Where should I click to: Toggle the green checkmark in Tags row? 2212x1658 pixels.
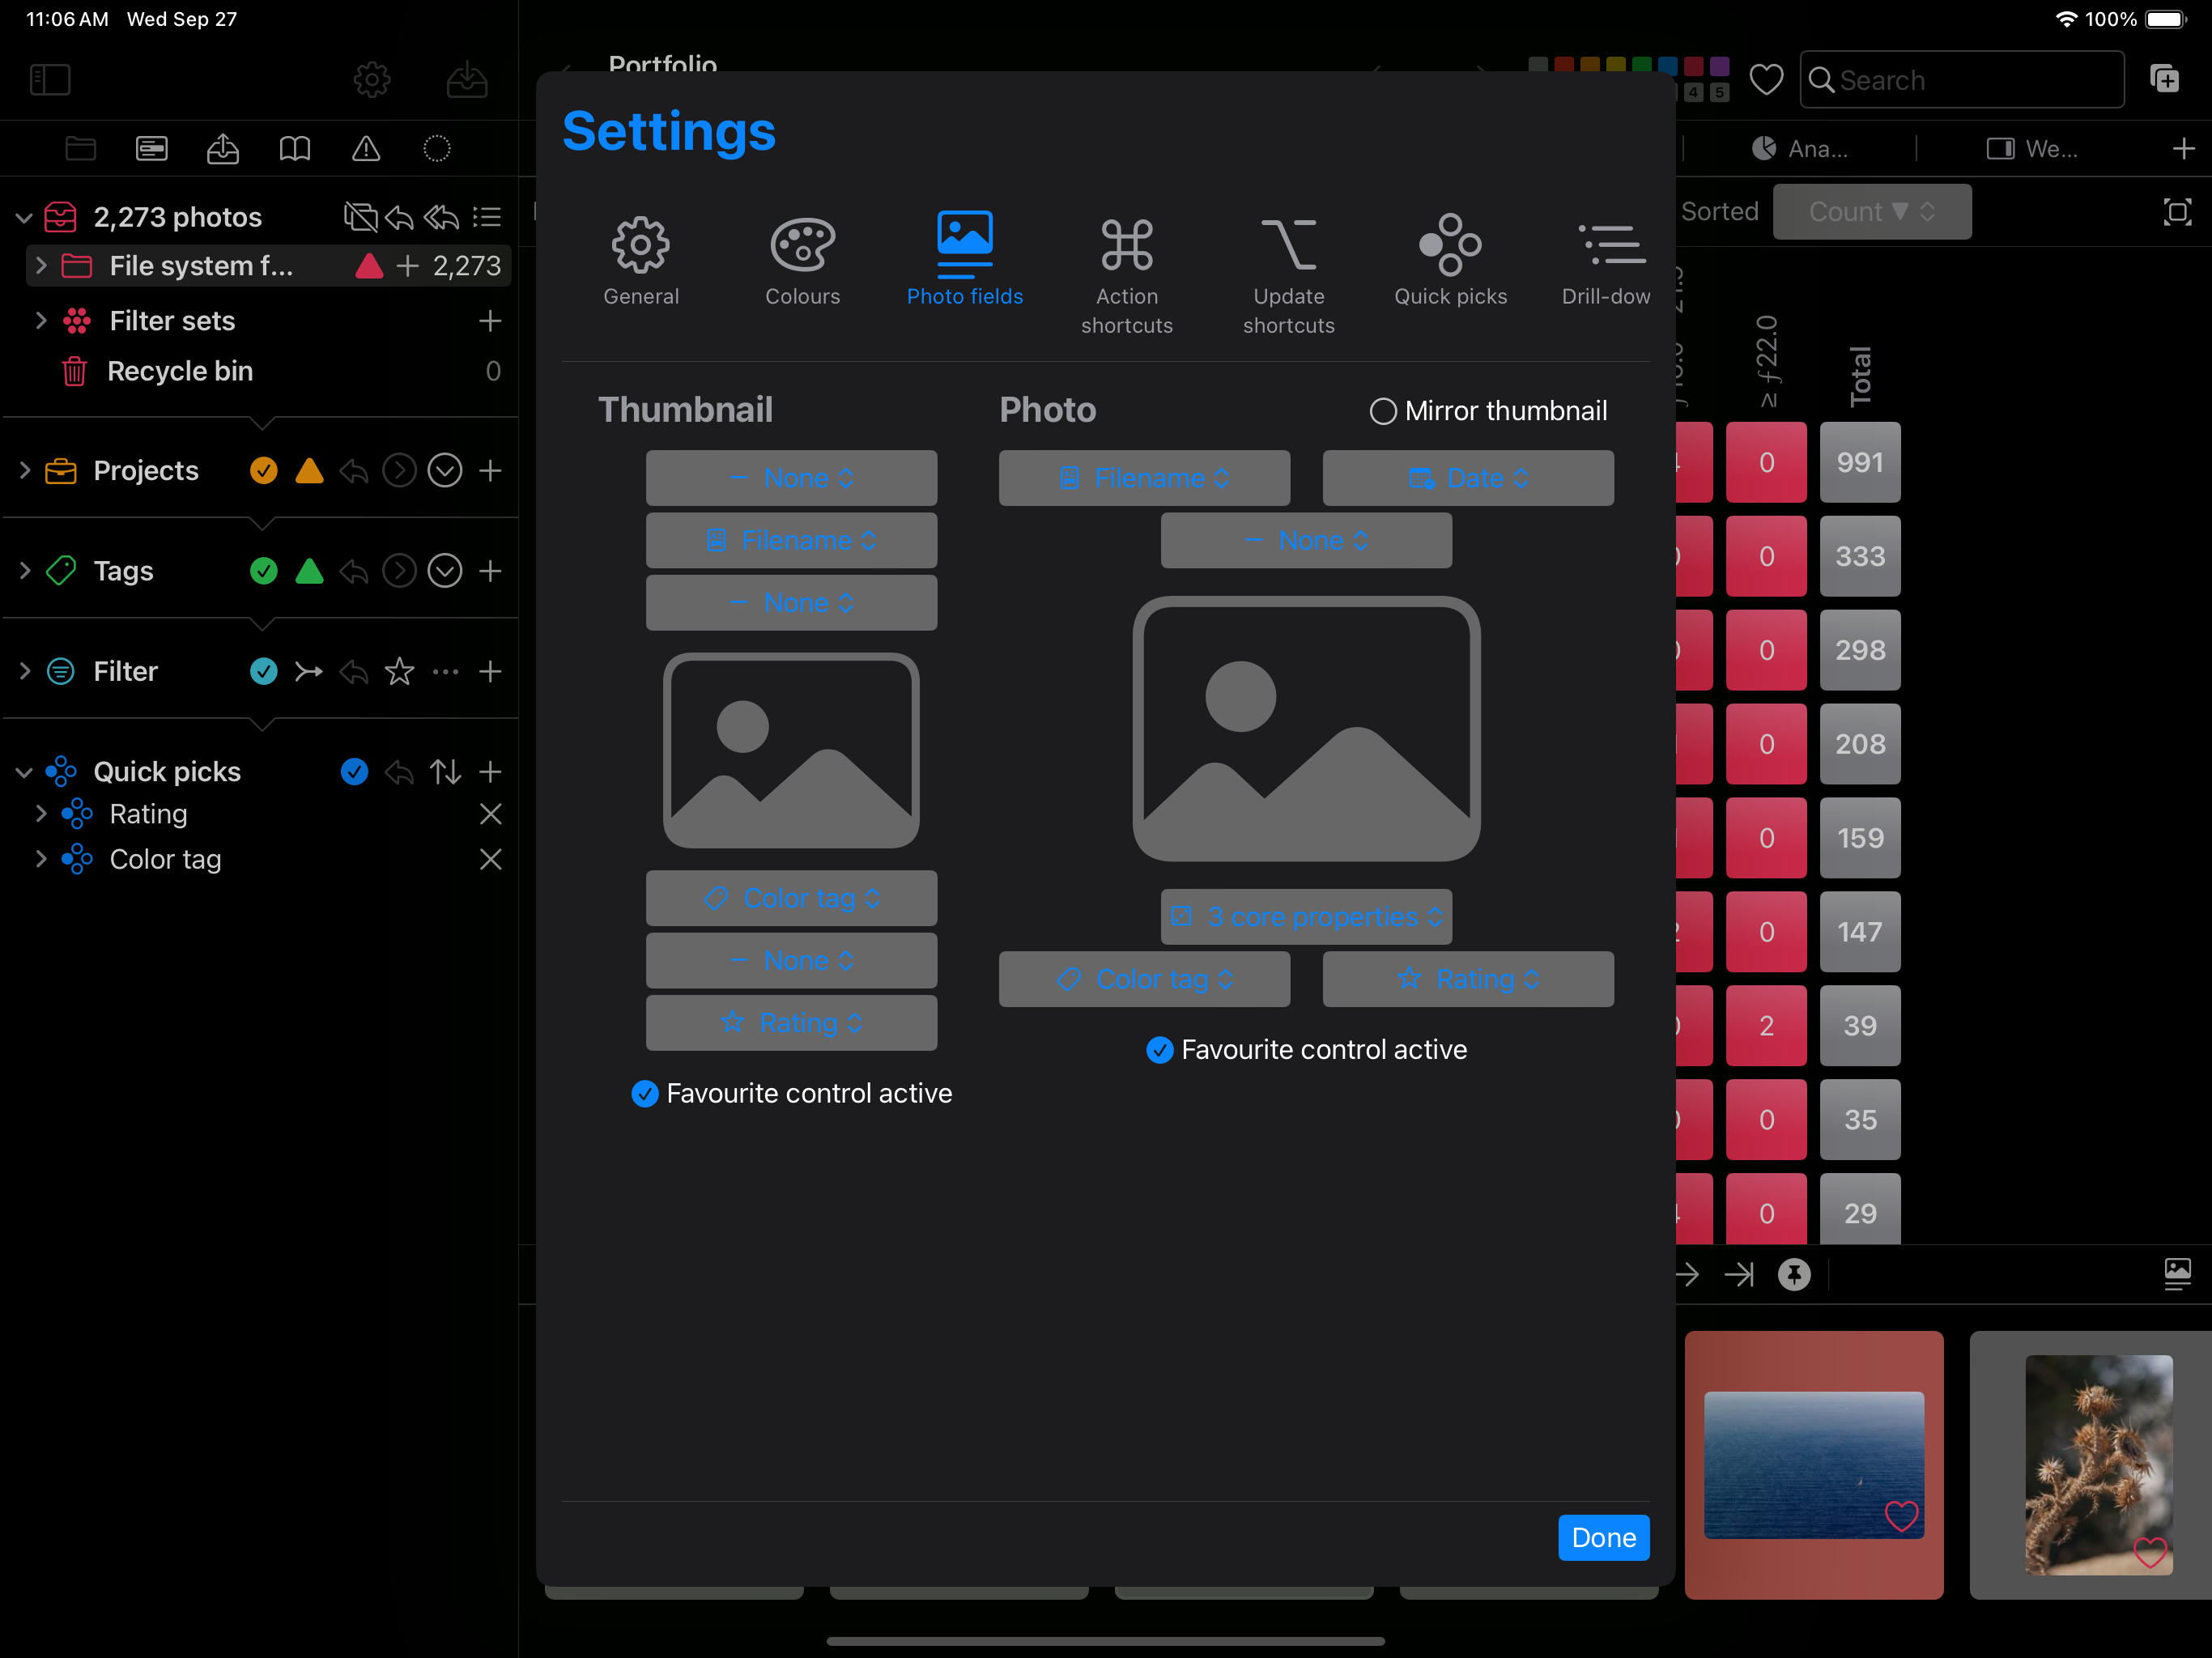click(264, 571)
